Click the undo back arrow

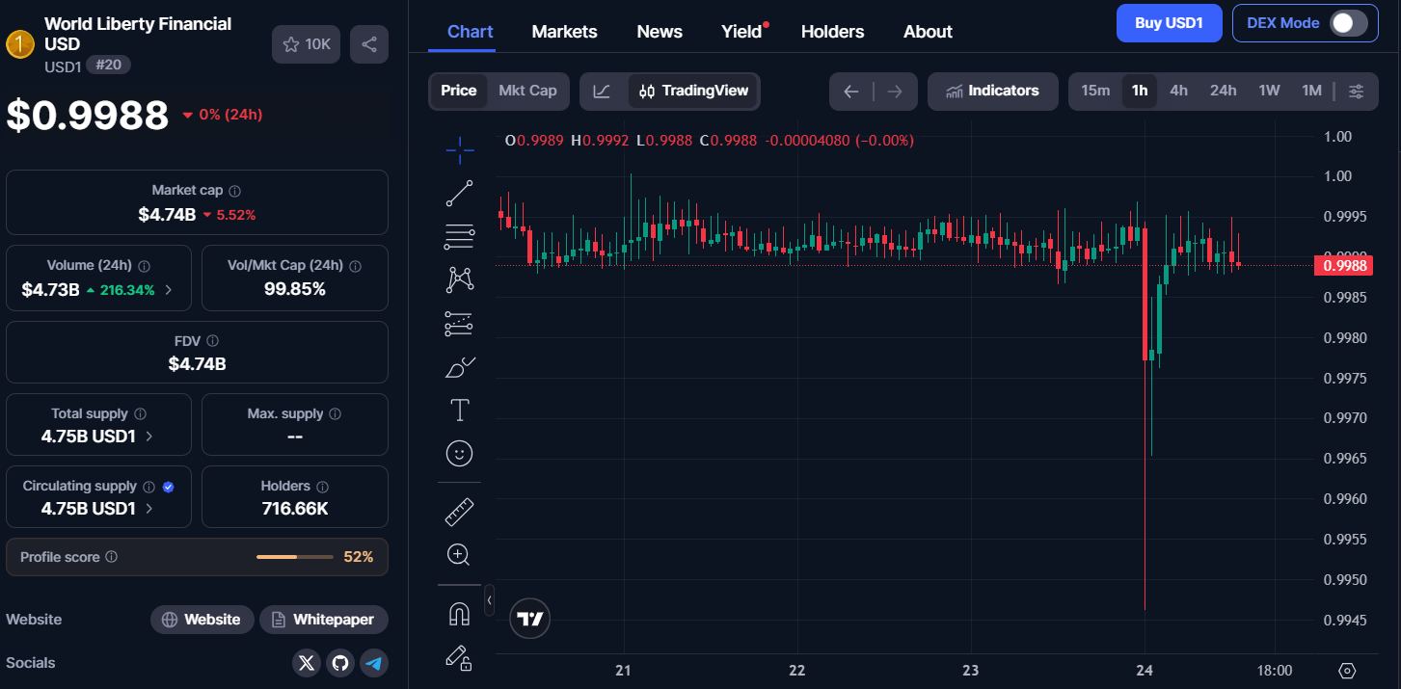click(851, 92)
